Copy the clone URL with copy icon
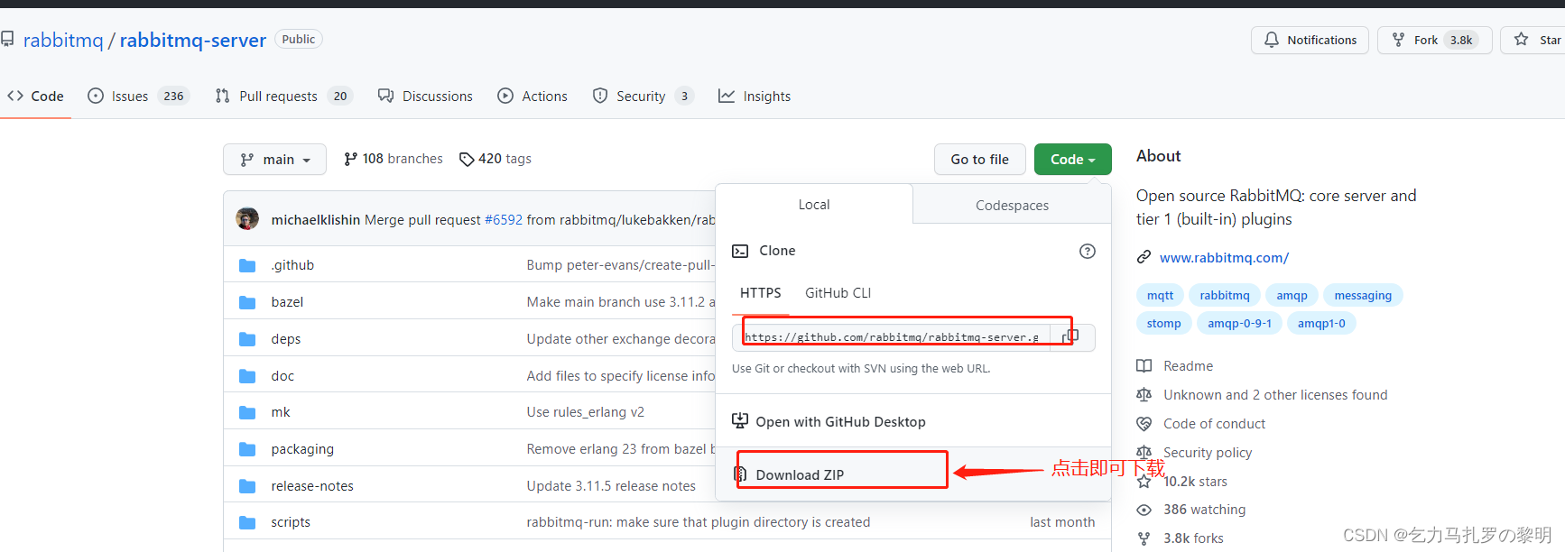 point(1072,337)
